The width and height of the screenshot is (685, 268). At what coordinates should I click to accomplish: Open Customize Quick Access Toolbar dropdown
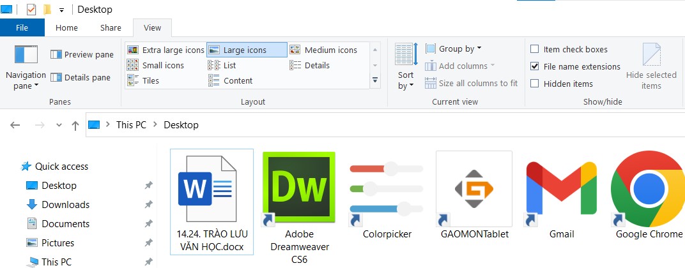(x=61, y=10)
